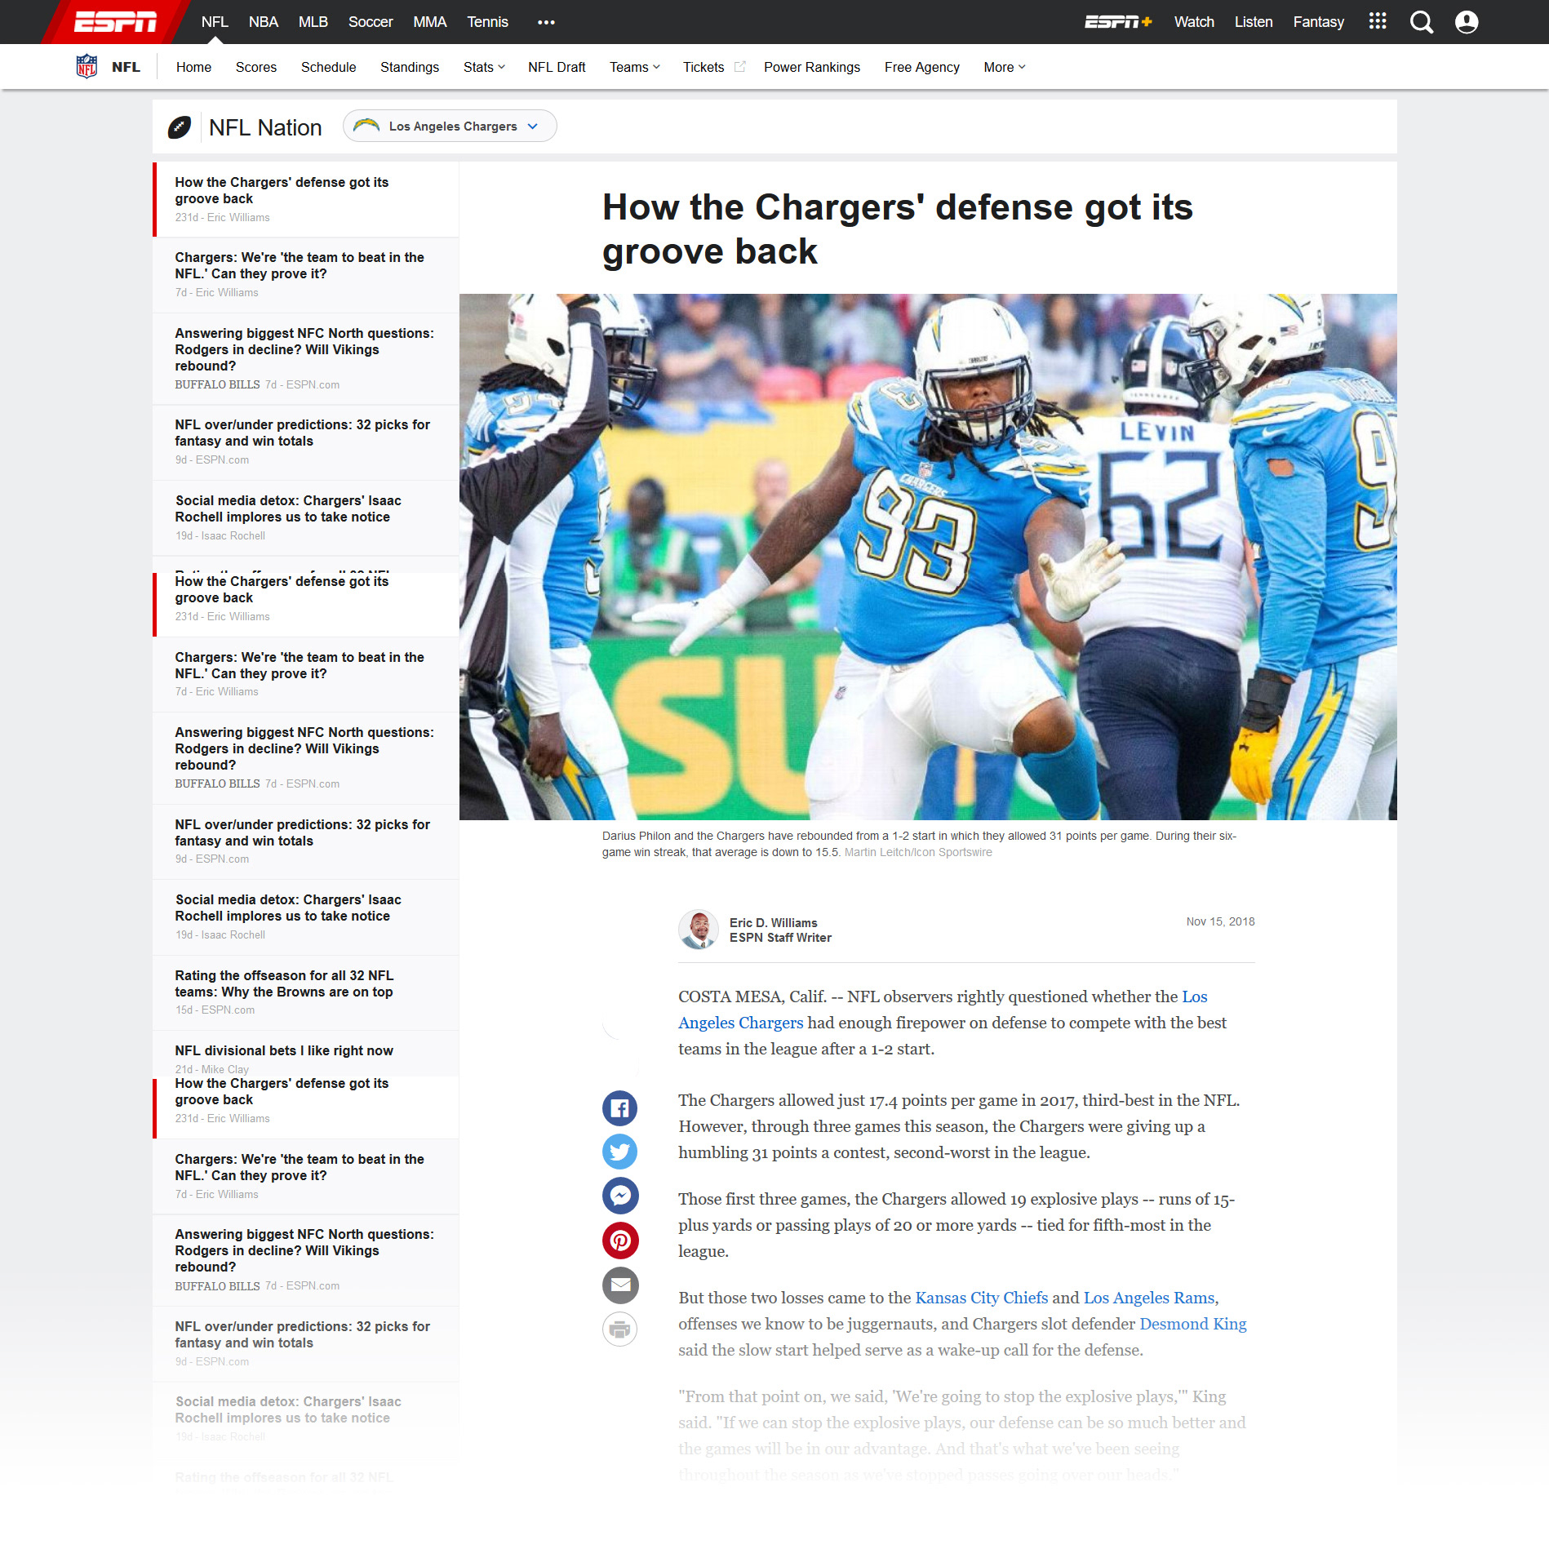Click the ESPN logo
Screen dimensions: 1549x1558
click(115, 22)
